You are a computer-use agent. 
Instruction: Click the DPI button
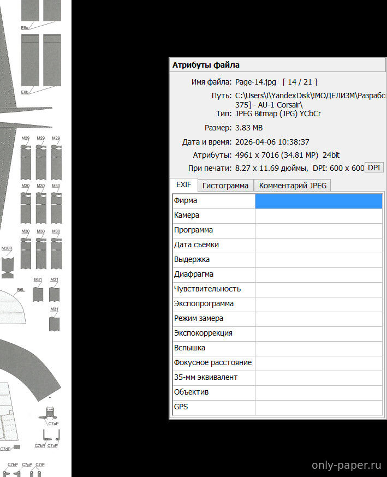(374, 168)
